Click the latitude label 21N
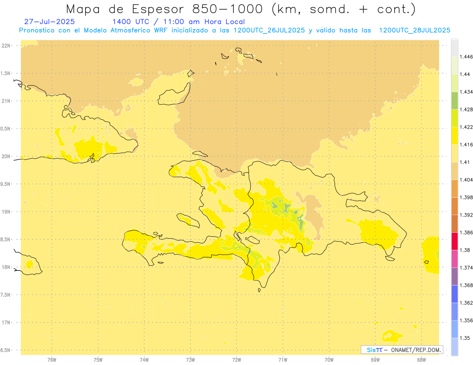 tap(6, 101)
